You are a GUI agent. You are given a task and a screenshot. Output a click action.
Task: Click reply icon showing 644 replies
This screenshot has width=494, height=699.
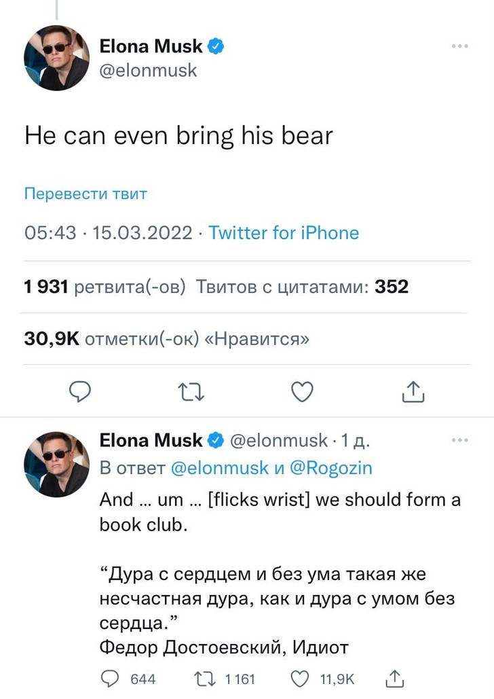pyautogui.click(x=109, y=678)
